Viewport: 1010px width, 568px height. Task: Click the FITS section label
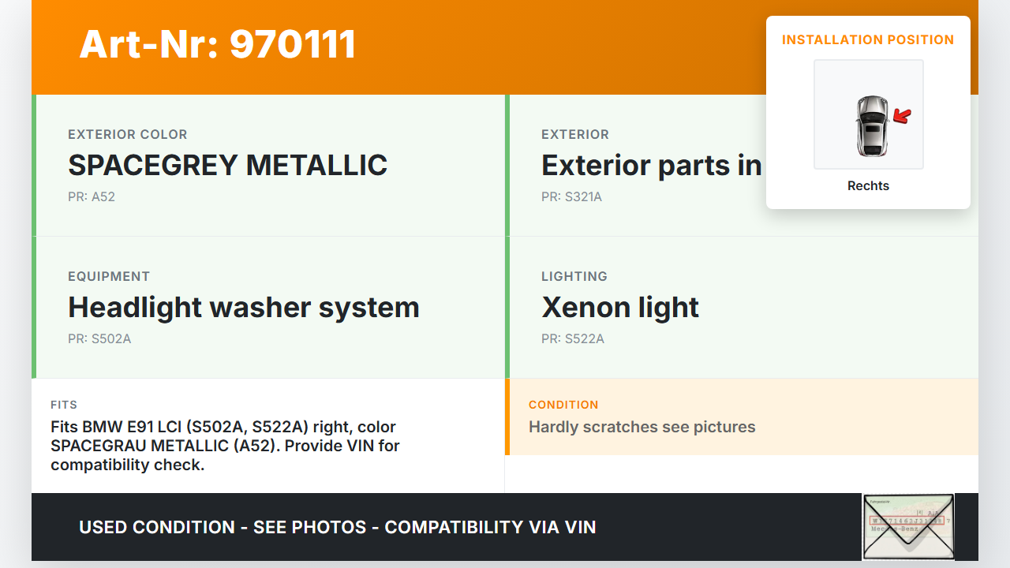(64, 405)
